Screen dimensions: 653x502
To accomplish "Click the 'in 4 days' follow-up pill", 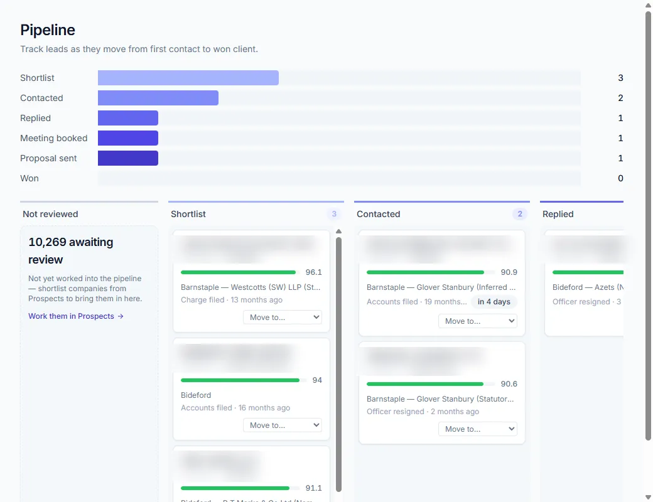I will pyautogui.click(x=494, y=302).
